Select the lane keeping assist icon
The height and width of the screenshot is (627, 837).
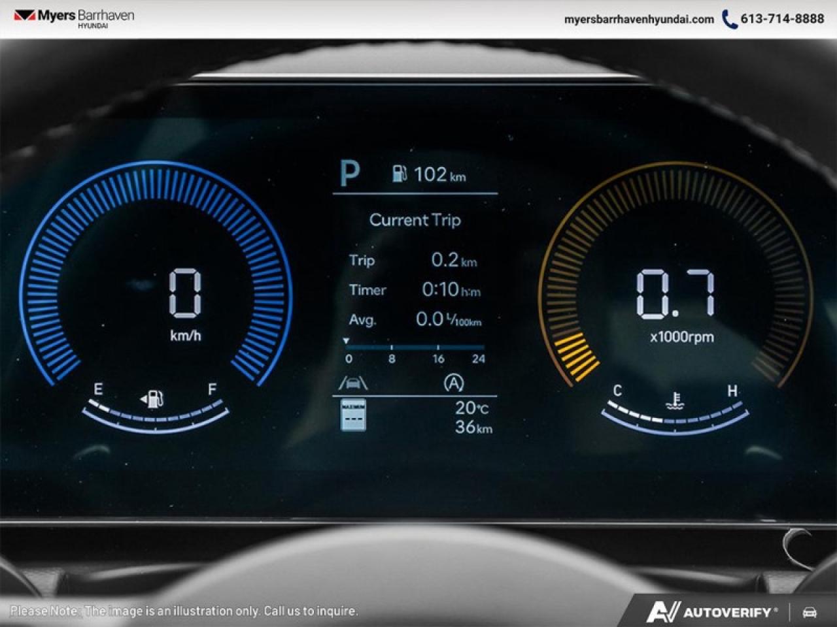pos(354,383)
